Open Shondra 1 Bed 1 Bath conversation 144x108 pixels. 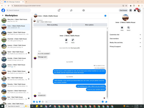tap(15, 85)
